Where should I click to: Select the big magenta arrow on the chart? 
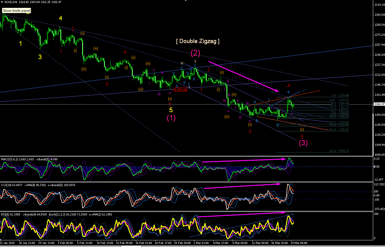coord(243,76)
